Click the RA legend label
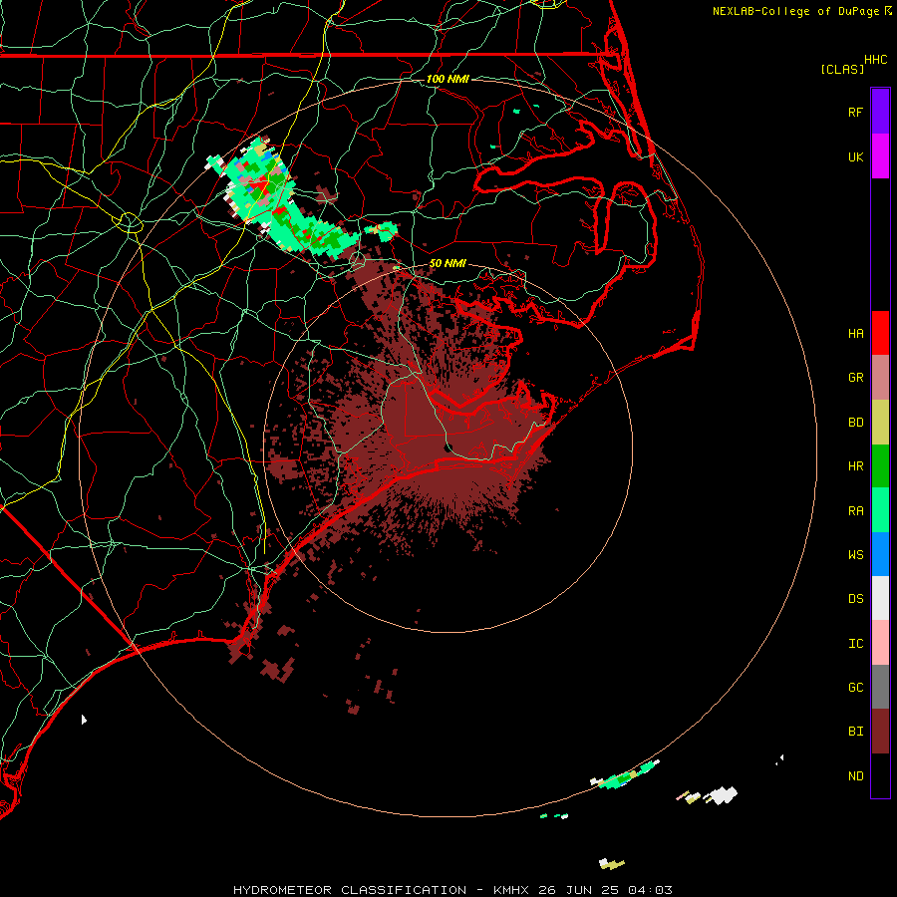Image resolution: width=897 pixels, height=897 pixels. click(855, 510)
